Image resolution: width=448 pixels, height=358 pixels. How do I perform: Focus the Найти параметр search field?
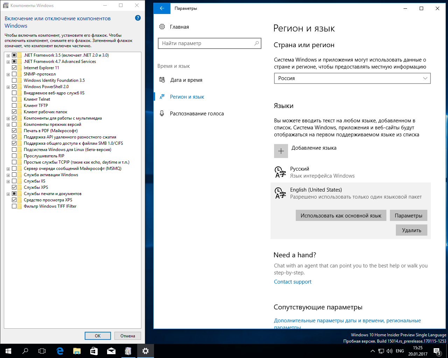(x=210, y=43)
